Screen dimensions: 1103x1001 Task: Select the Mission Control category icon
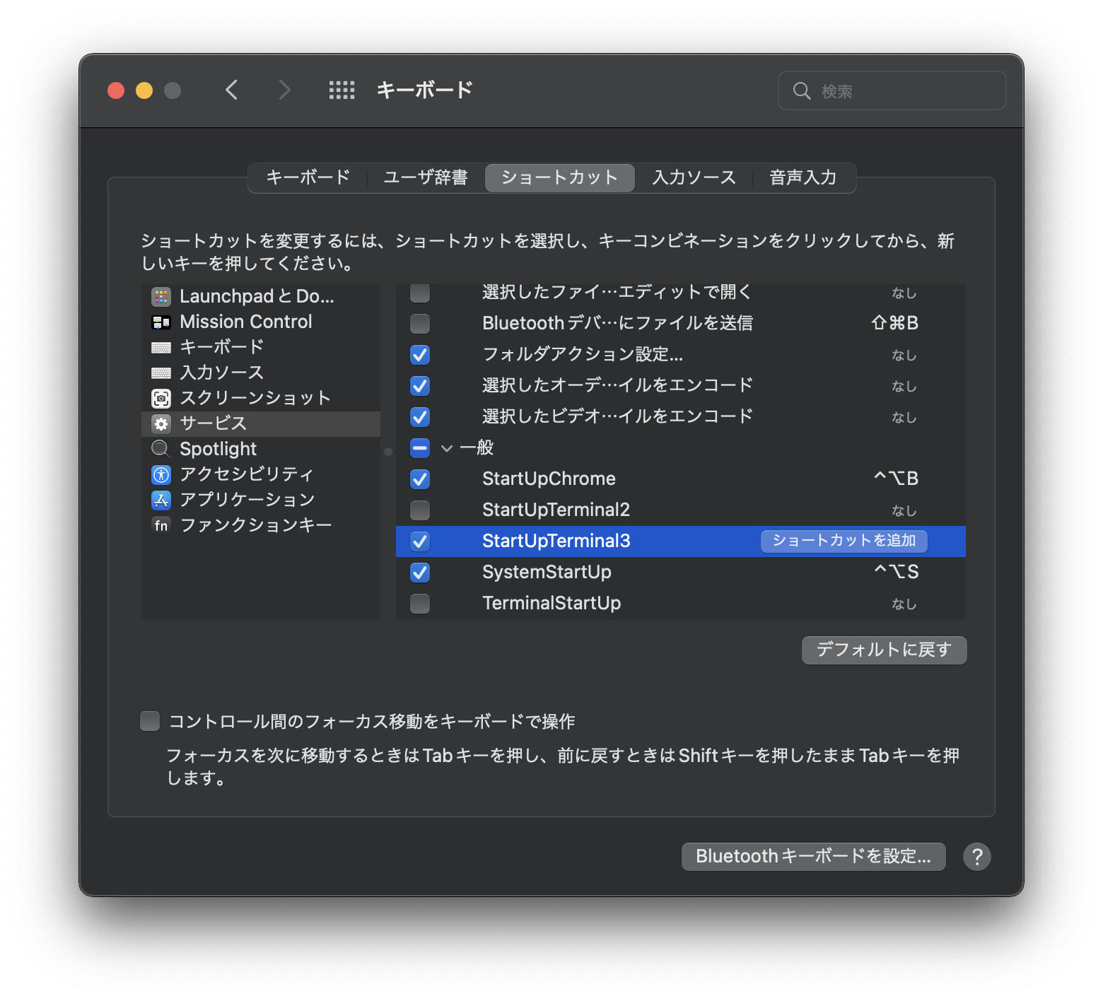pyautogui.click(x=161, y=322)
